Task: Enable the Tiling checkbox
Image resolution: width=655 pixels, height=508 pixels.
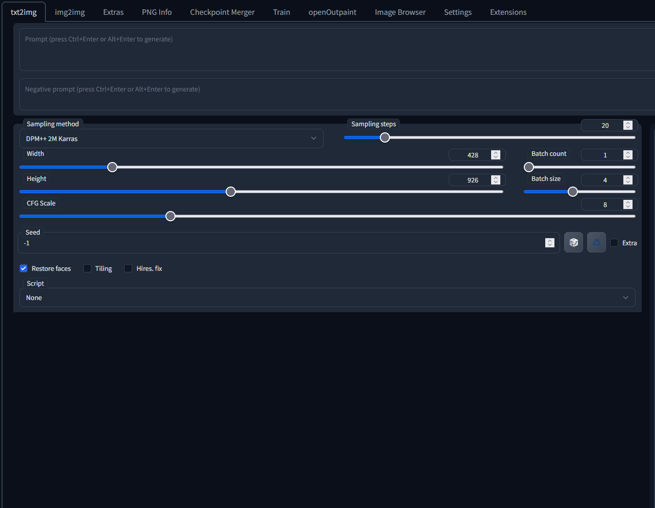Action: pos(87,268)
